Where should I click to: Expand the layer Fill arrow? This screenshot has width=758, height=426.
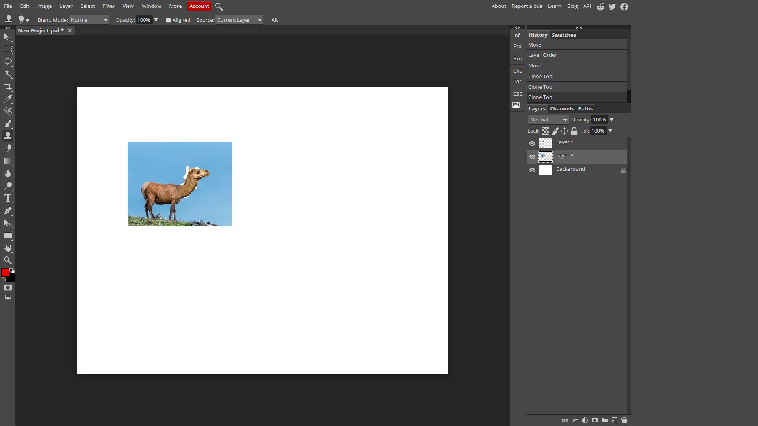tap(610, 131)
